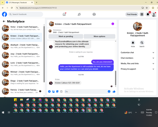Click the back arrow beside Marketplace
Screen dimensions: 158x127
pyautogui.click(x=4, y=21)
